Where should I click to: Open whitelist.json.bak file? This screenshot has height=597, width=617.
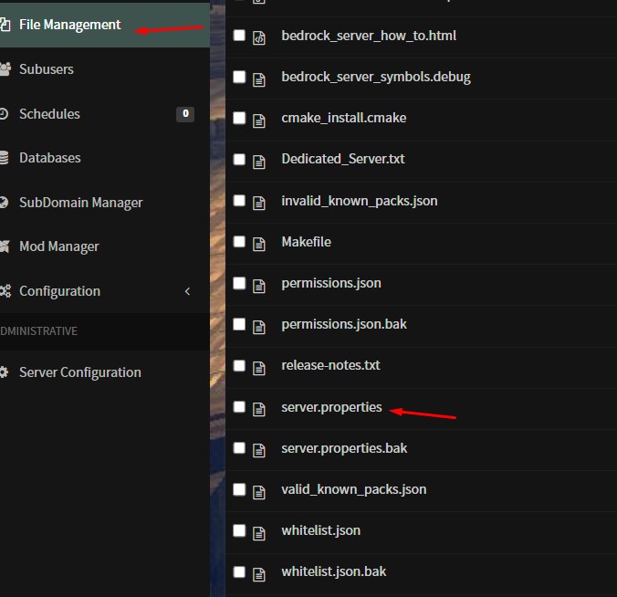coord(334,571)
